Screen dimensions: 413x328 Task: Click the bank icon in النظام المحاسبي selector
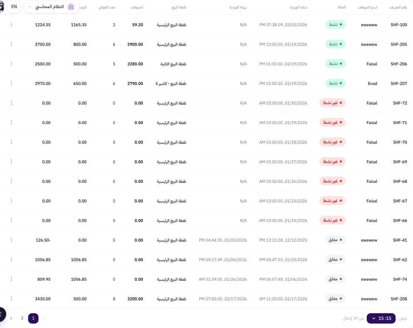71,7
